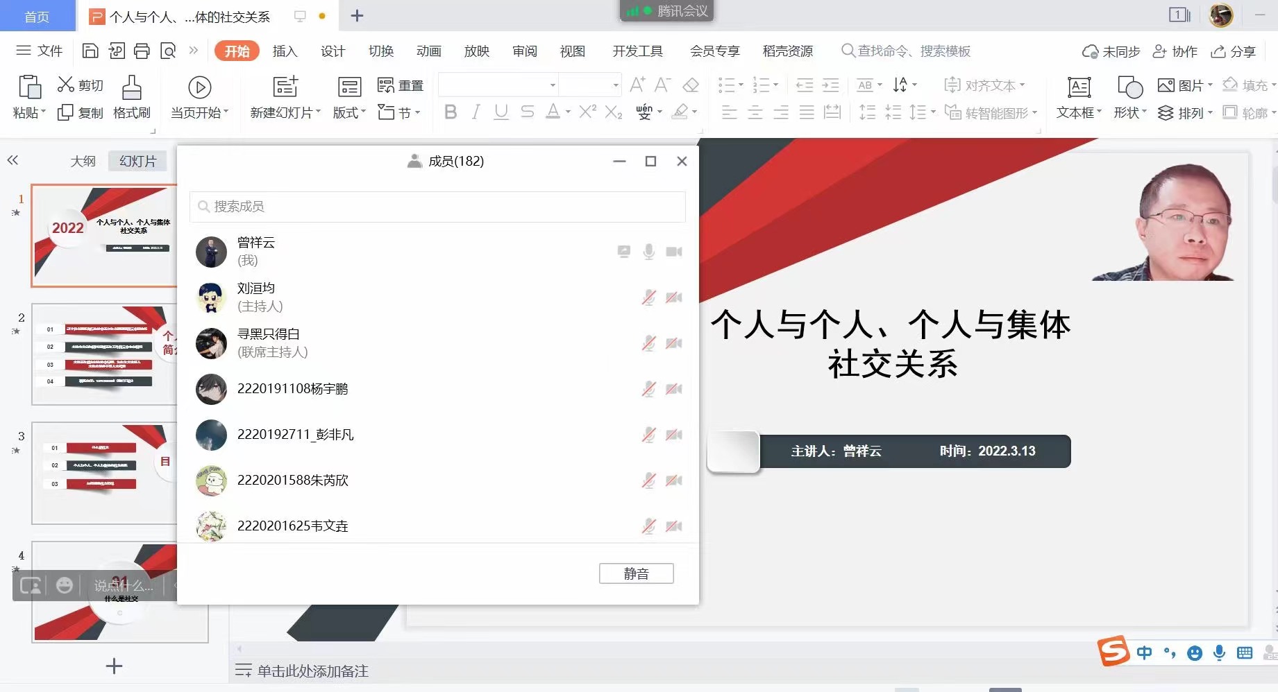Open the font name dropdown
Viewport: 1278px width, 692px height.
[x=553, y=85]
